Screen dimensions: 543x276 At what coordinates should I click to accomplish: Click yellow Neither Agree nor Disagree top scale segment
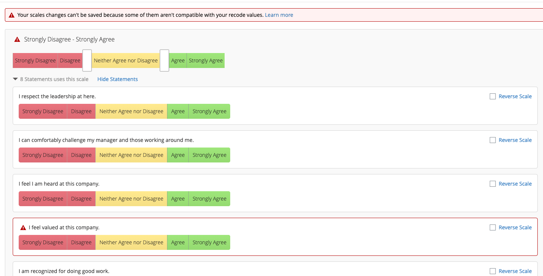[x=126, y=61]
